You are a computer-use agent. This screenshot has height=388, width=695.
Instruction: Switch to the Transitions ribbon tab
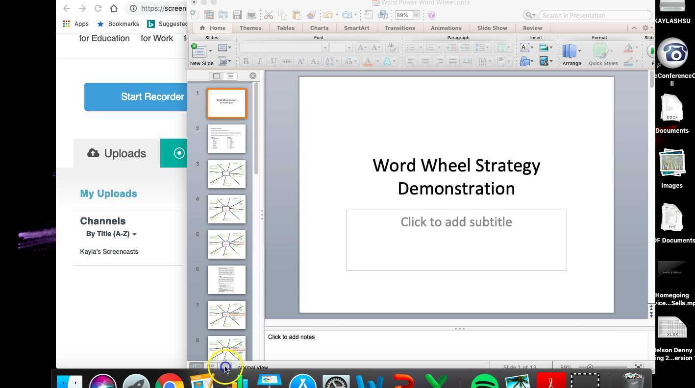tap(399, 28)
